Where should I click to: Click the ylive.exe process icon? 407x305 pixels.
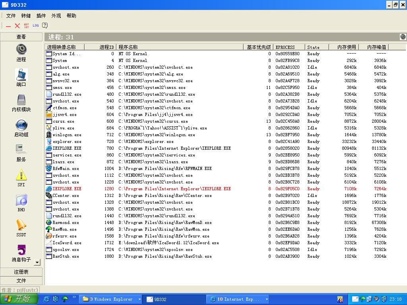click(49, 128)
